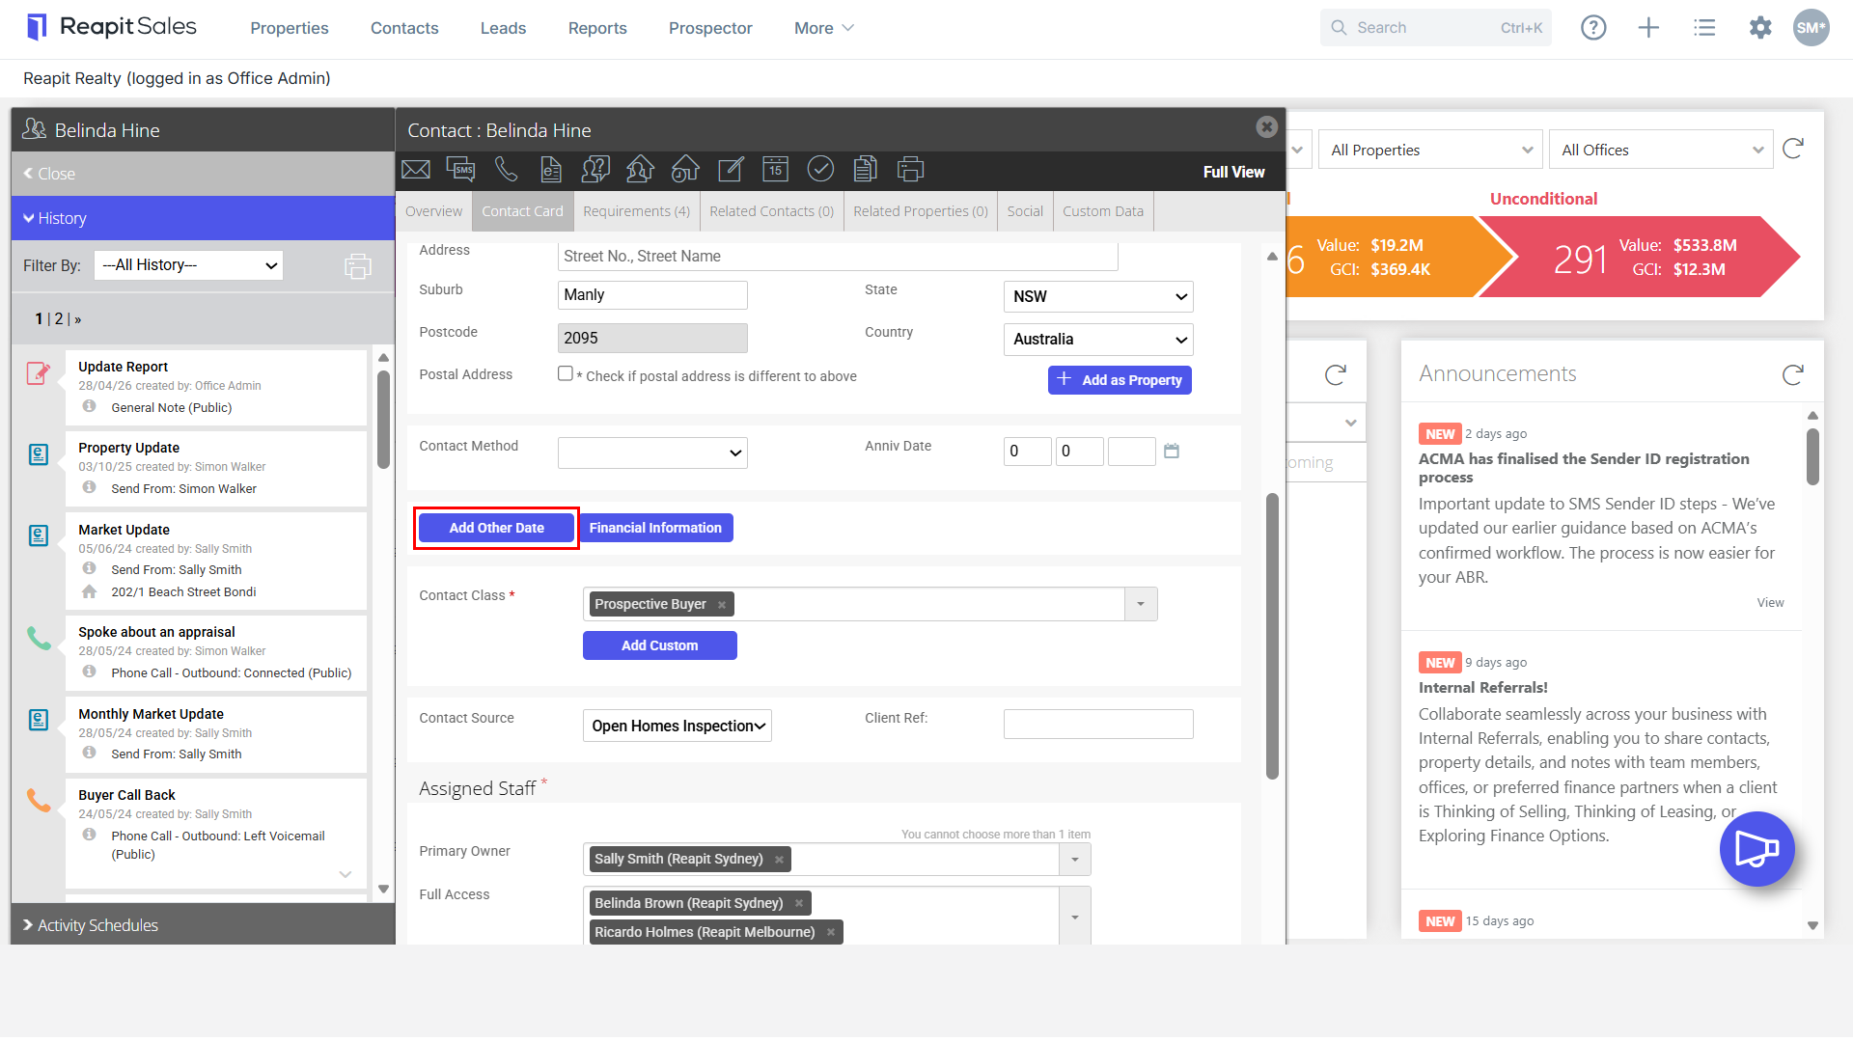Open the calendar appointment icon showing 15
The image size is (1853, 1042).
click(775, 170)
